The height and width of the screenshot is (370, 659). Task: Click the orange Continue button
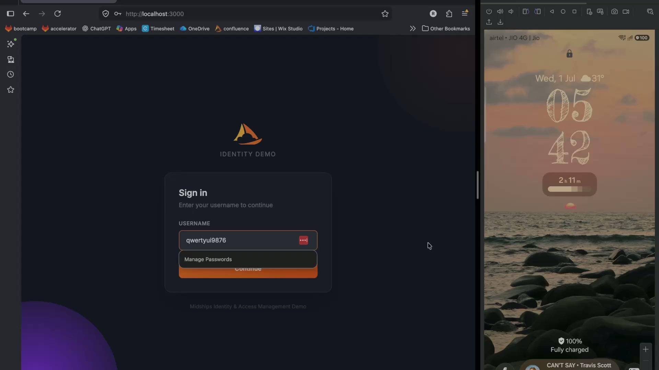pos(248,273)
